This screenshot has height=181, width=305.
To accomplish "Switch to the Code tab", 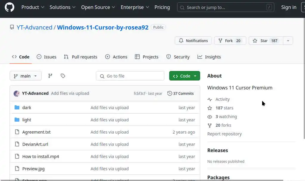I will coord(21,57).
